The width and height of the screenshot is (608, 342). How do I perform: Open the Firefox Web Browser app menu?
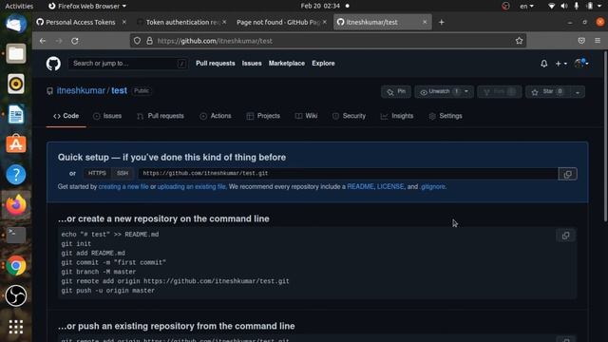(x=87, y=6)
